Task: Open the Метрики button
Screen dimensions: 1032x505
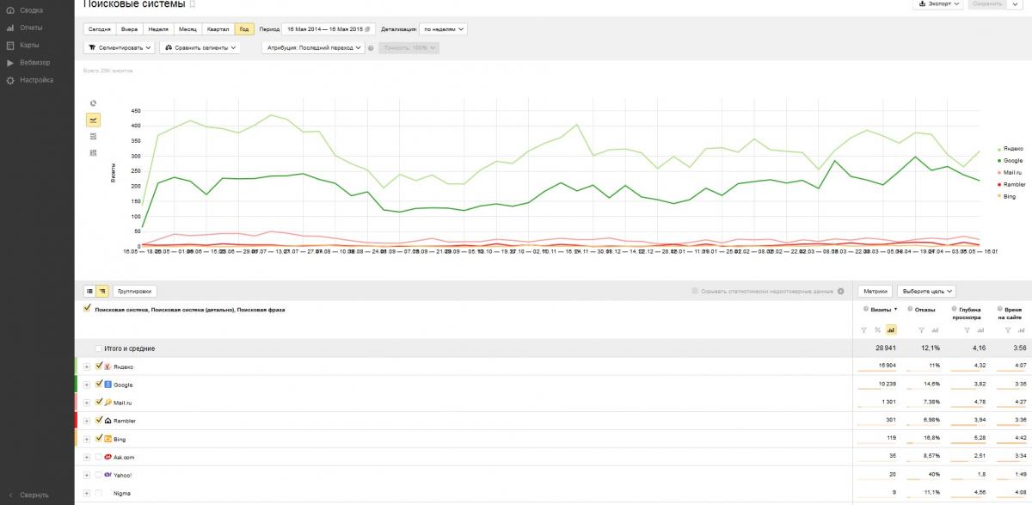Action: [875, 291]
